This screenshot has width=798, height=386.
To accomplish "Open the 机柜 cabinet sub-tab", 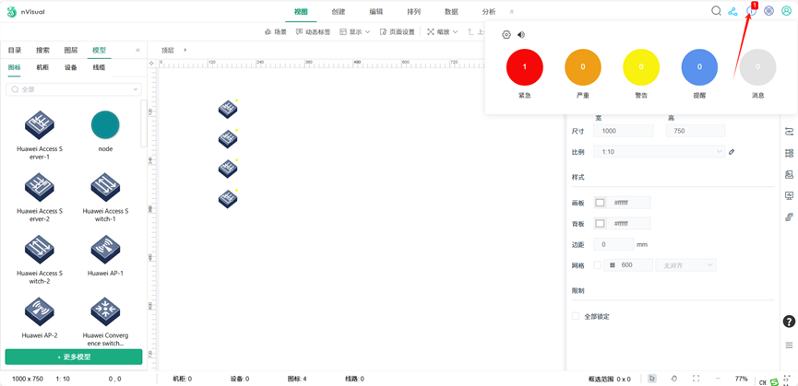I will (42, 67).
